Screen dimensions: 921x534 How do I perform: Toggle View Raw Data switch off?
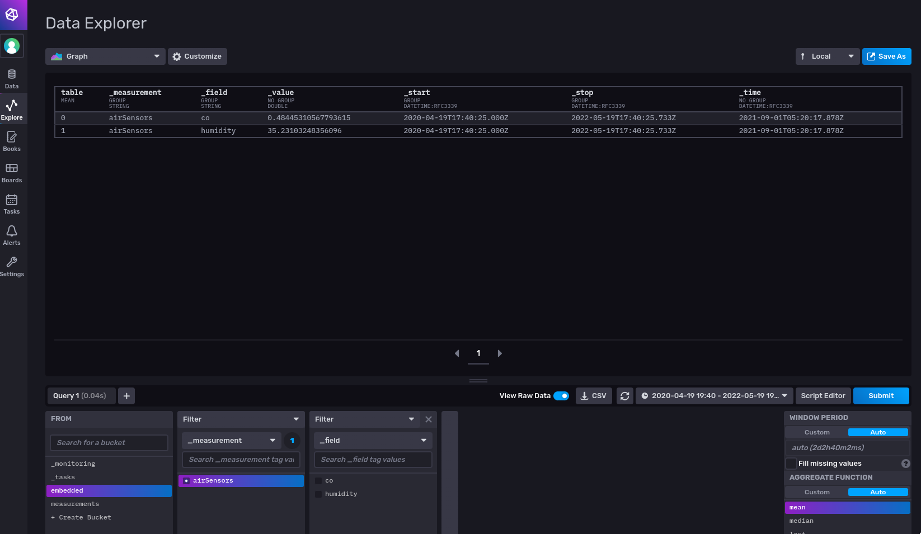click(x=561, y=396)
